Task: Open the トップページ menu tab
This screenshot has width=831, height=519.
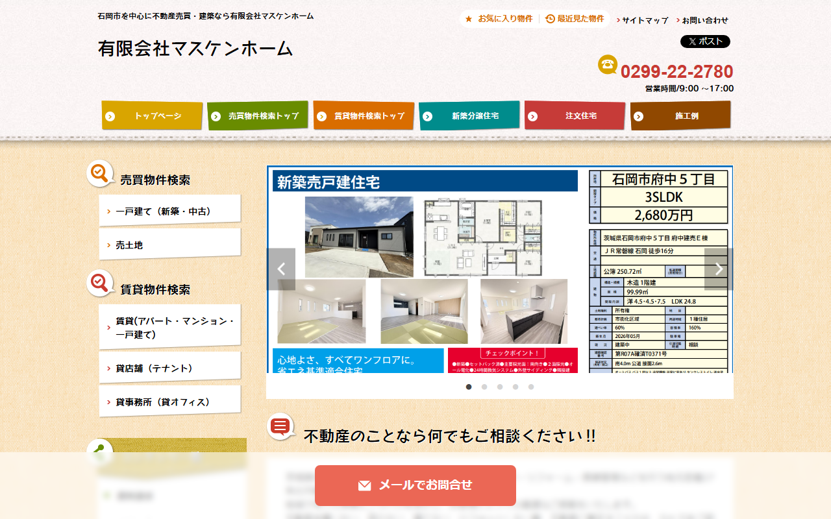Action: click(153, 115)
